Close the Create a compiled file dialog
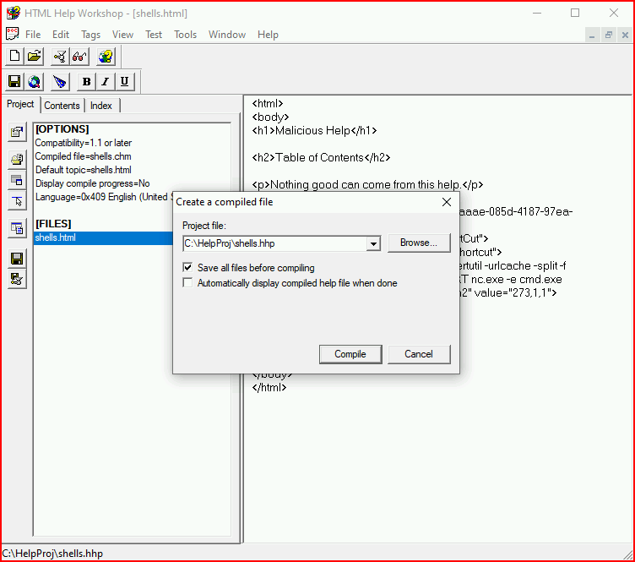Image resolution: width=635 pixels, height=562 pixels. 447,202
